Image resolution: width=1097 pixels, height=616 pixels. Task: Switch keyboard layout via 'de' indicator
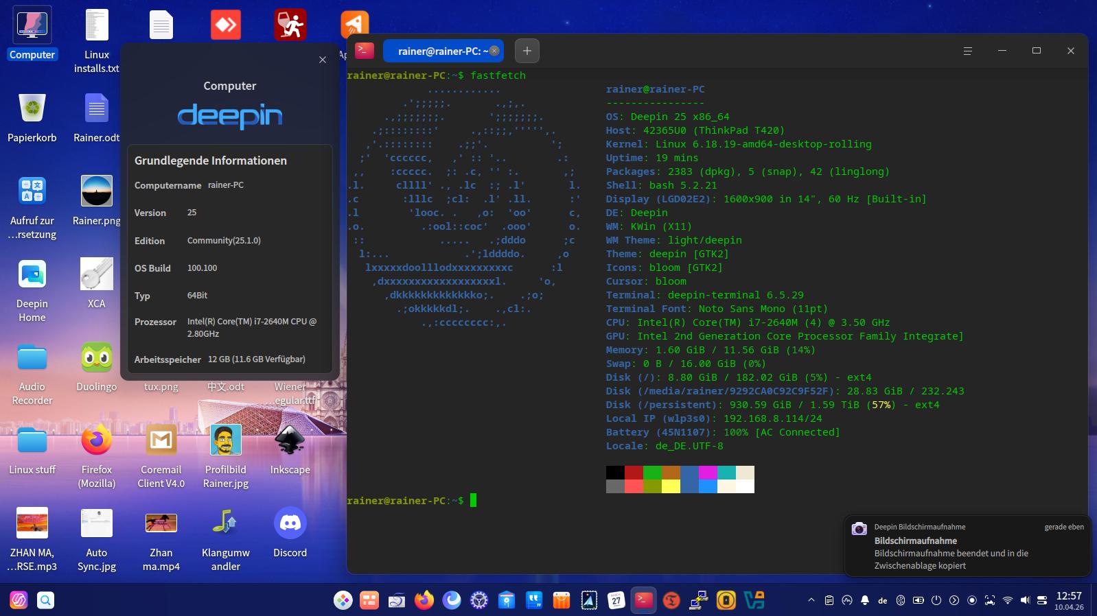883,600
